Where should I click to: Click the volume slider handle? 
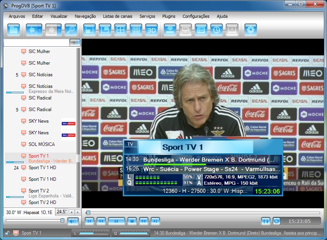(62, 220)
